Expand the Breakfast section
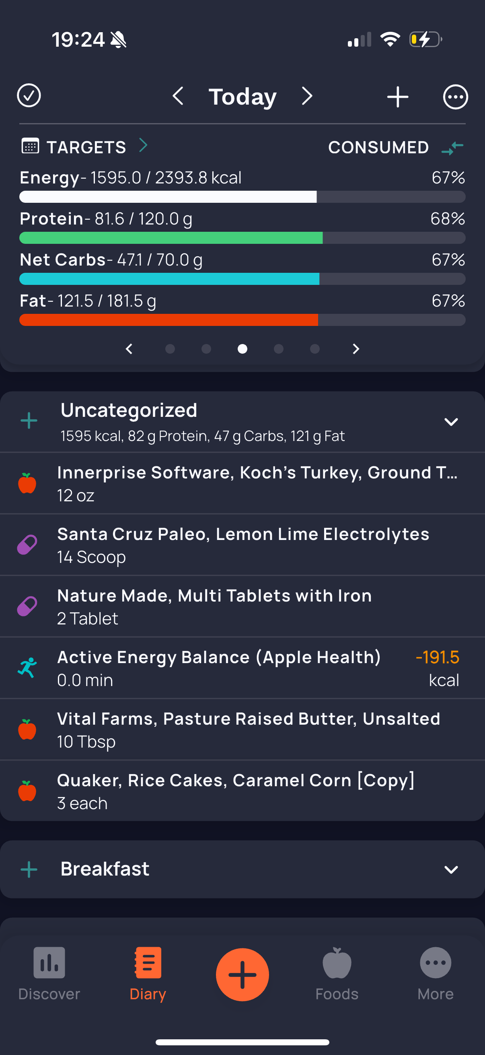 (x=451, y=870)
